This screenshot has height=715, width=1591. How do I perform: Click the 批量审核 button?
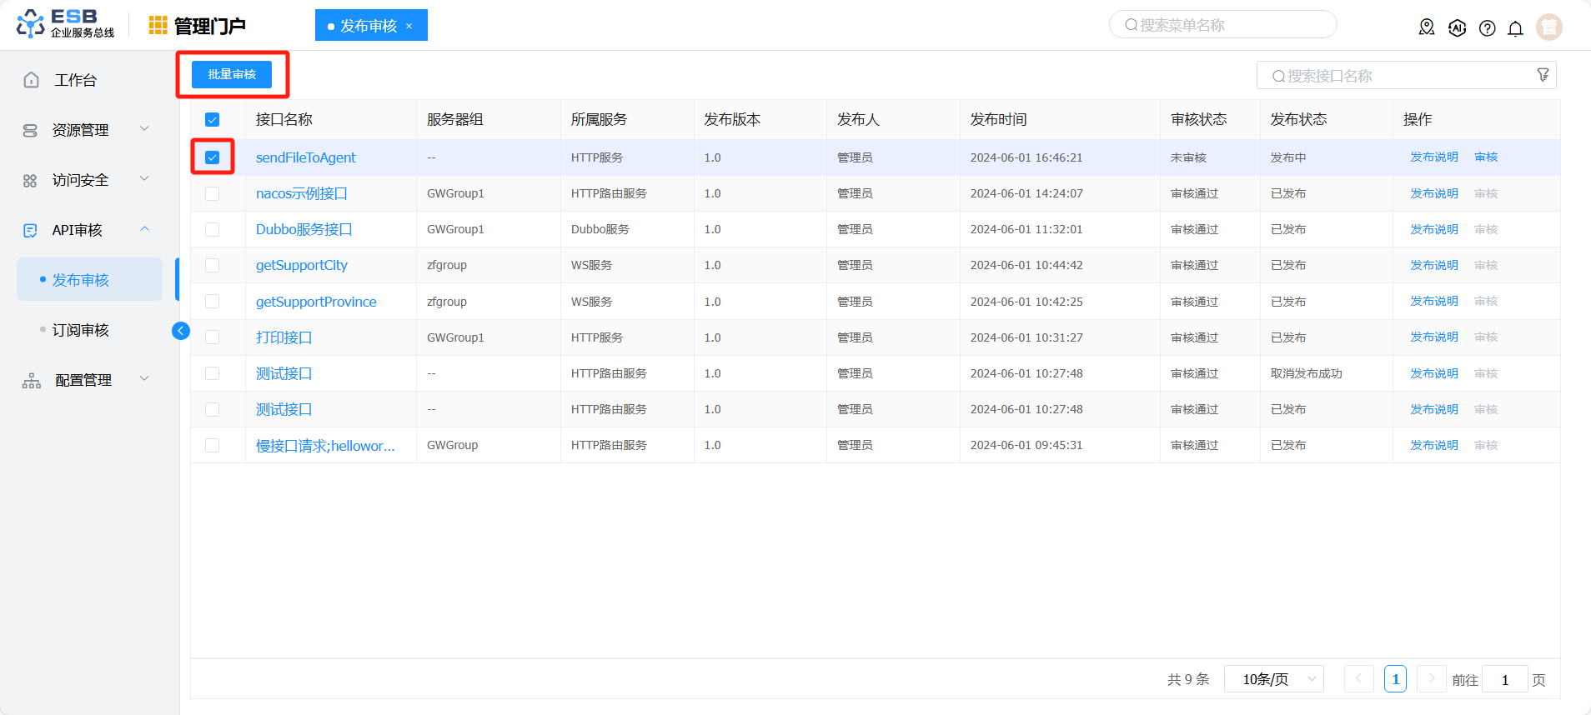point(232,74)
